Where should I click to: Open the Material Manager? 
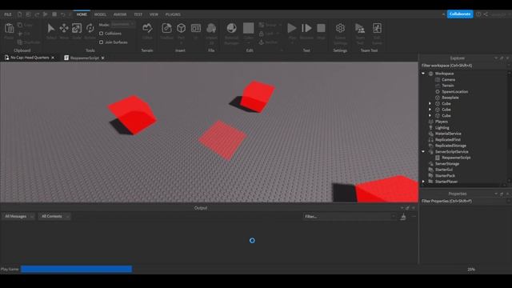pos(231,29)
